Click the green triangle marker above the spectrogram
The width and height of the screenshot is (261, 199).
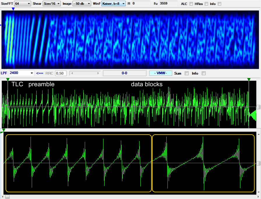point(13,9)
